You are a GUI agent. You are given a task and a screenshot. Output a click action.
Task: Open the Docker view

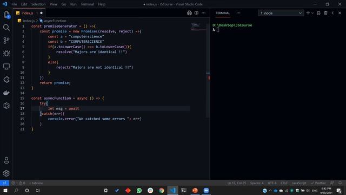click(6, 93)
